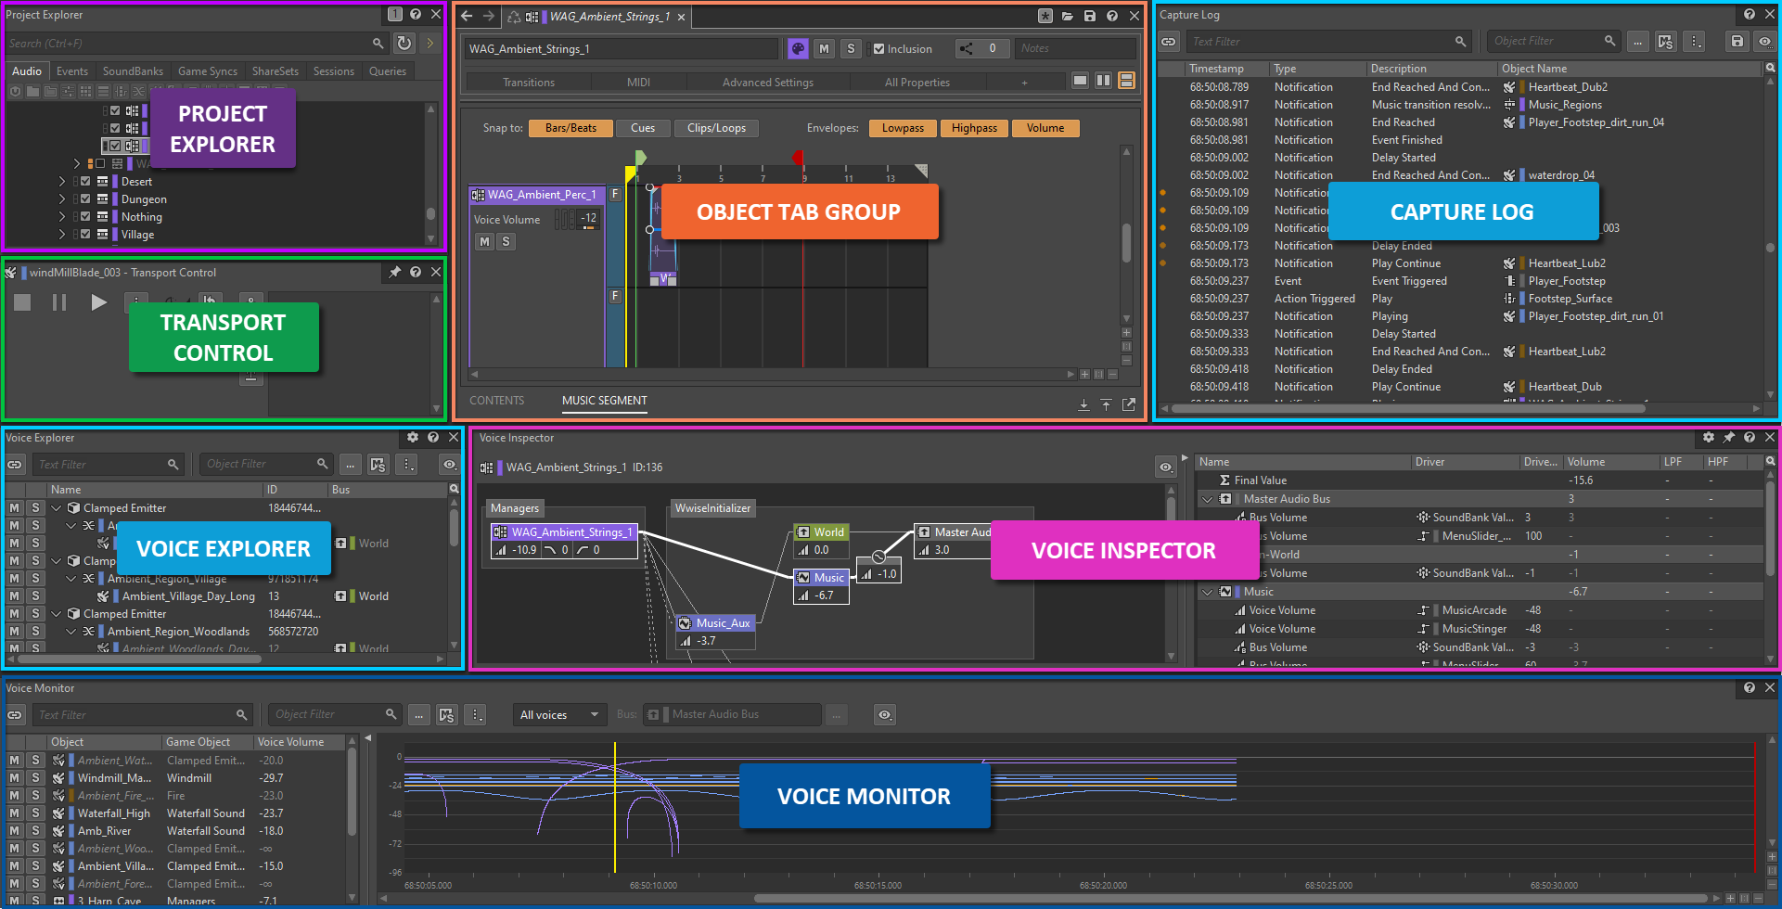
Task: Open Voice Inspector settings gear
Action: point(1708,438)
